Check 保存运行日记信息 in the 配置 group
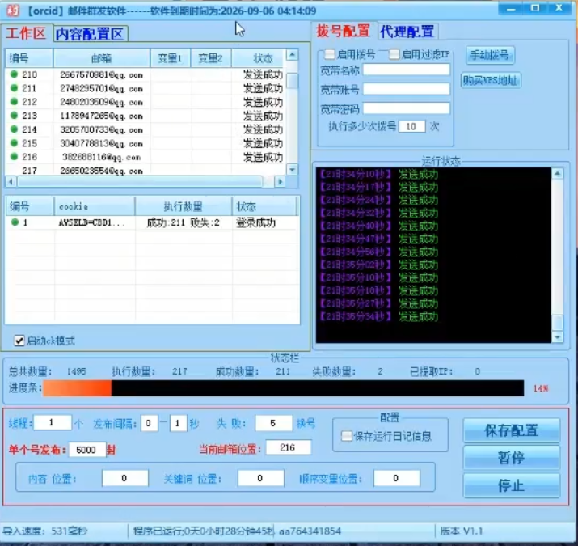 (347, 436)
